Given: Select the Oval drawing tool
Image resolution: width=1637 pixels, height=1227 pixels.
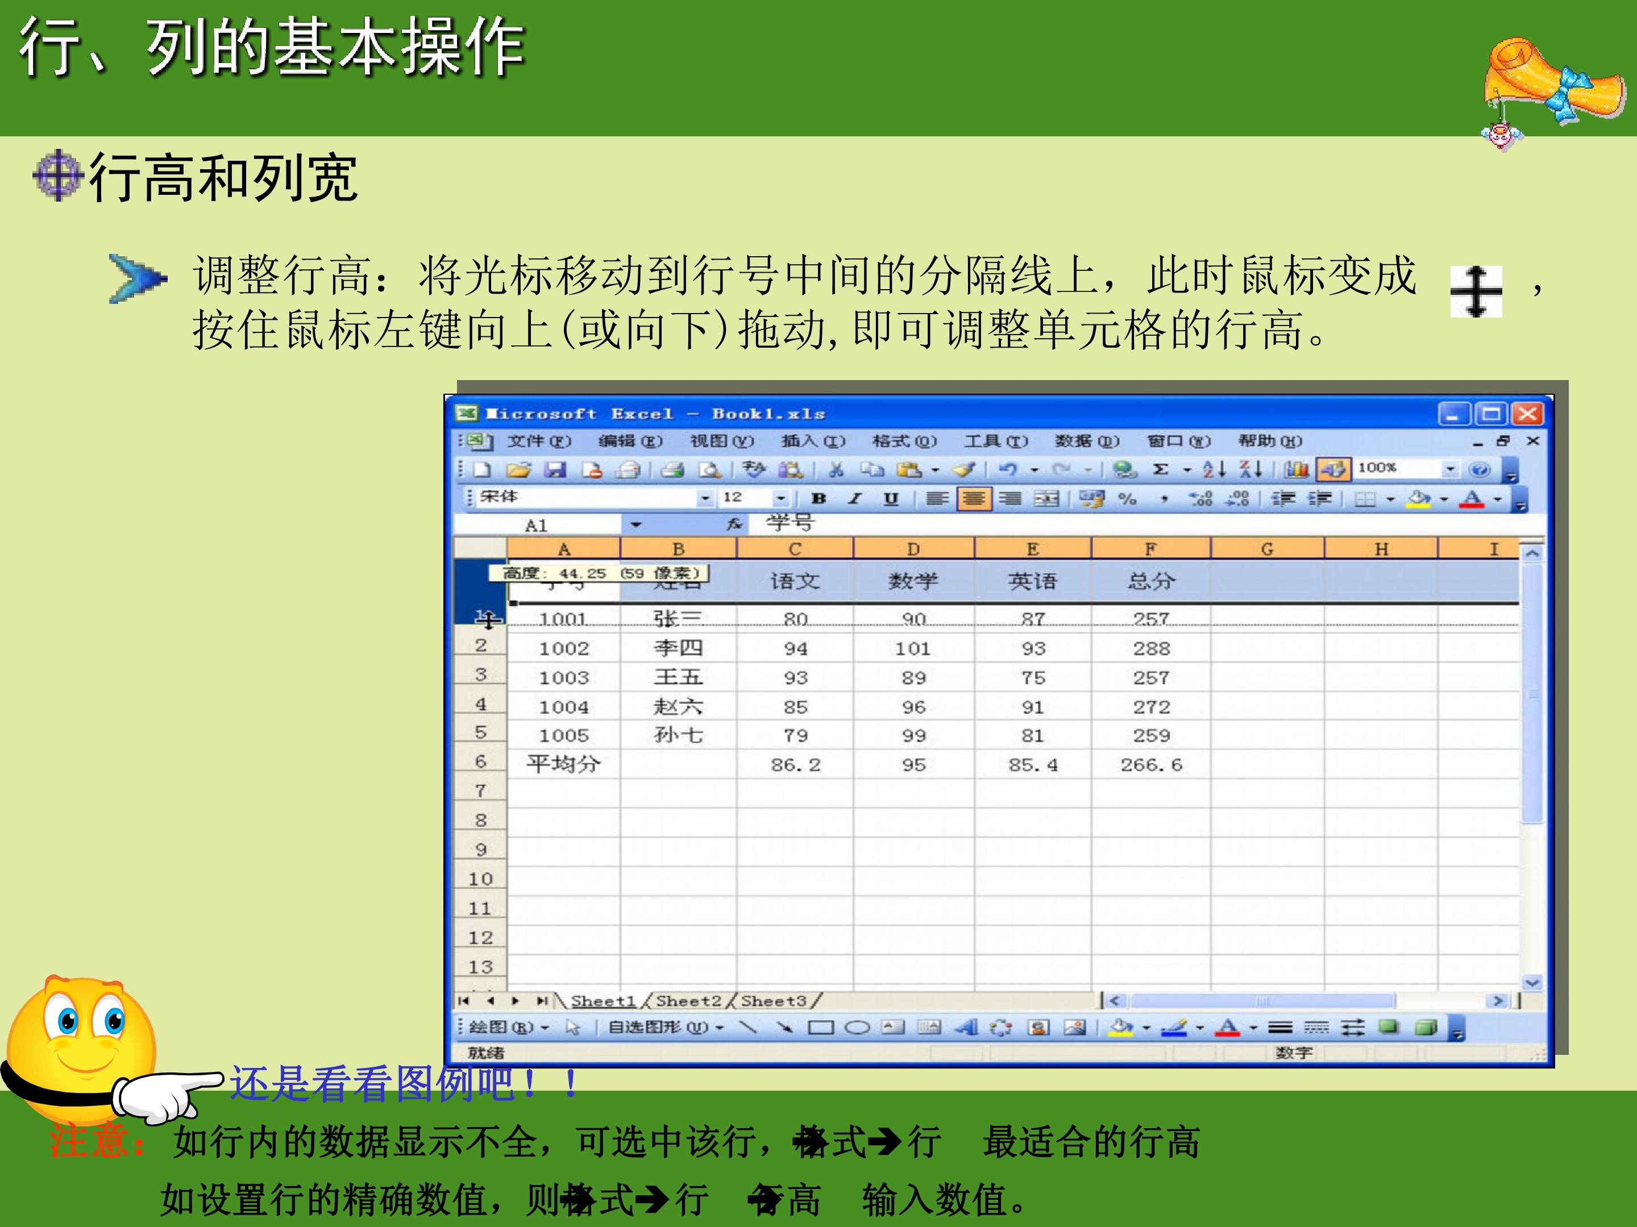Looking at the screenshot, I should click(x=857, y=1027).
